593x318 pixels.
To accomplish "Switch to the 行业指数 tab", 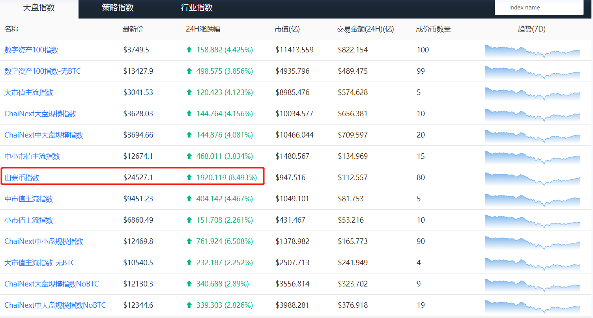I will tap(196, 8).
